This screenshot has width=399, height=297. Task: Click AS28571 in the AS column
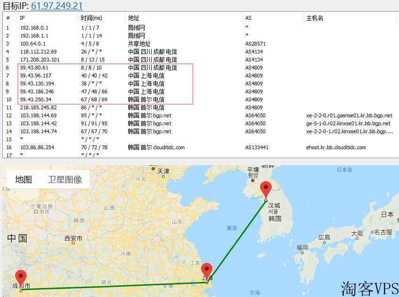pyautogui.click(x=255, y=44)
